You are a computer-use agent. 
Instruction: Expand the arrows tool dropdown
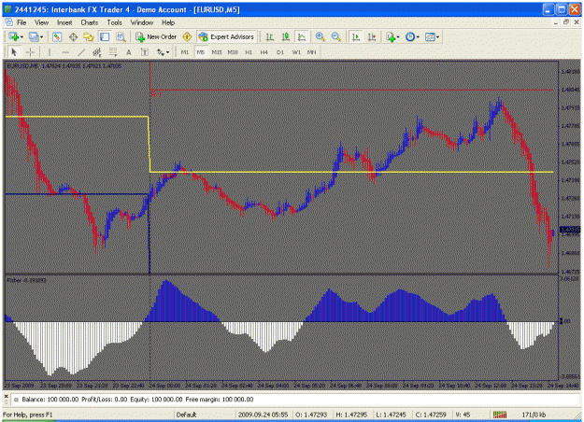(167, 52)
